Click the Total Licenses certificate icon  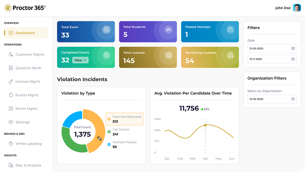click(x=168, y=55)
